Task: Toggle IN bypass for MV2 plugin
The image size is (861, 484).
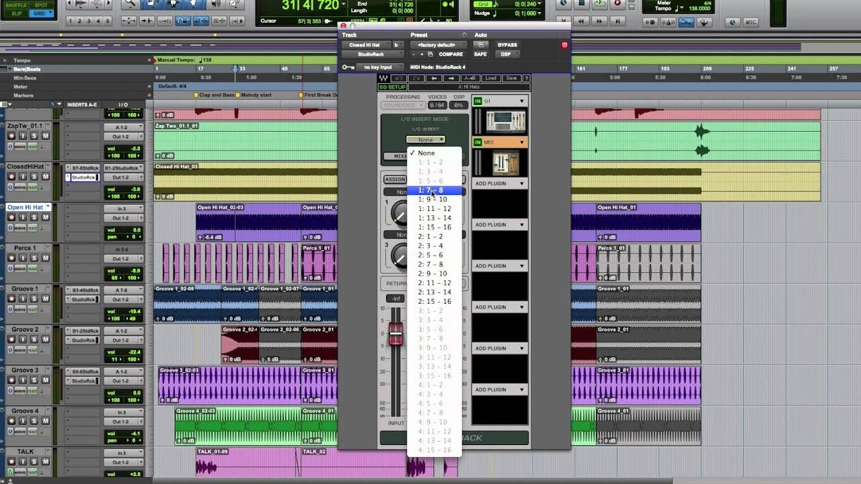Action: [478, 142]
